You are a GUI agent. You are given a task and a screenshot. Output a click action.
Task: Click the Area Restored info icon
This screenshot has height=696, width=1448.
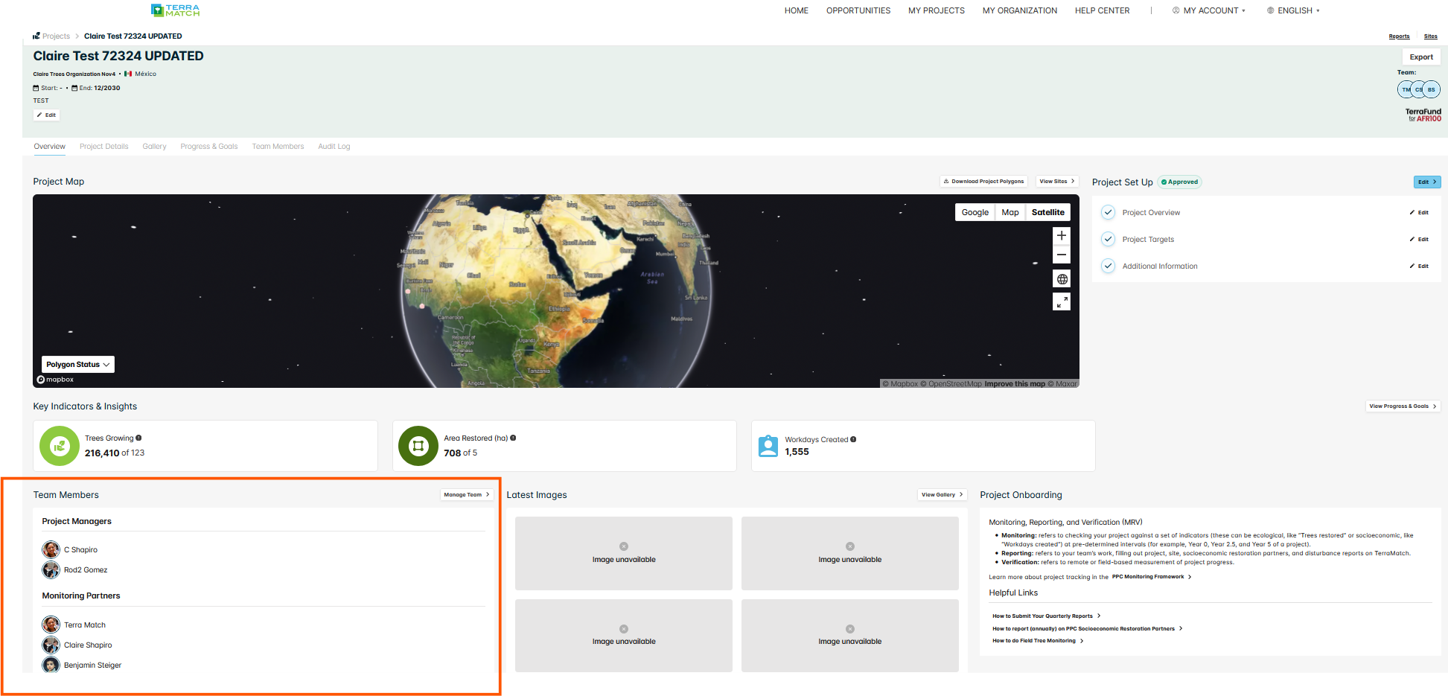513,438
